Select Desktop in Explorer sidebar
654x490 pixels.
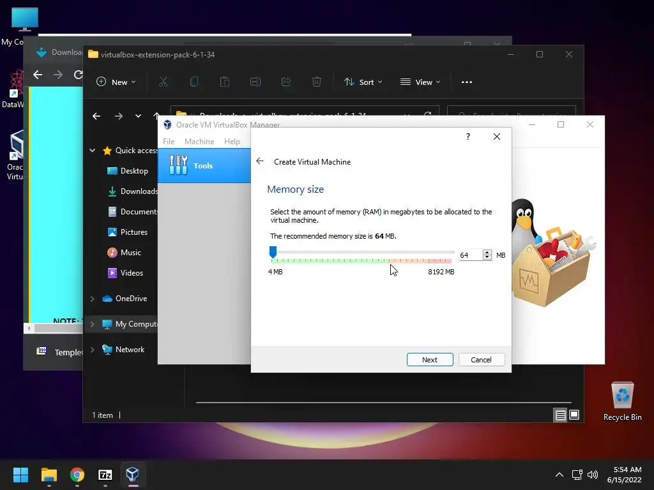pyautogui.click(x=127, y=171)
